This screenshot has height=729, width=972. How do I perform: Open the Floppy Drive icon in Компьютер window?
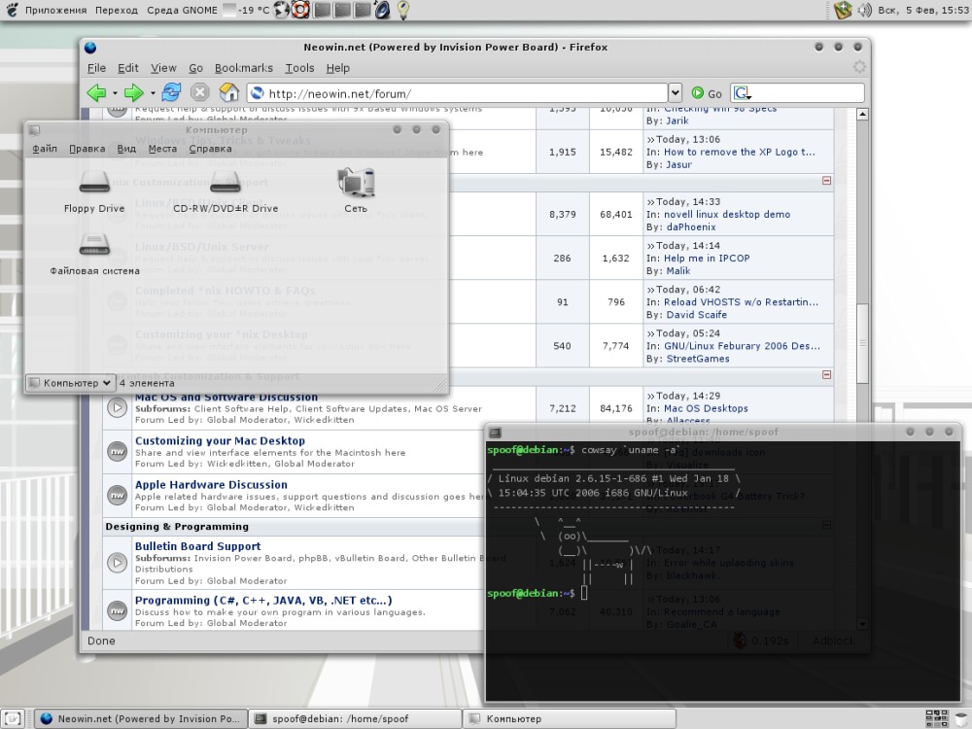94,182
